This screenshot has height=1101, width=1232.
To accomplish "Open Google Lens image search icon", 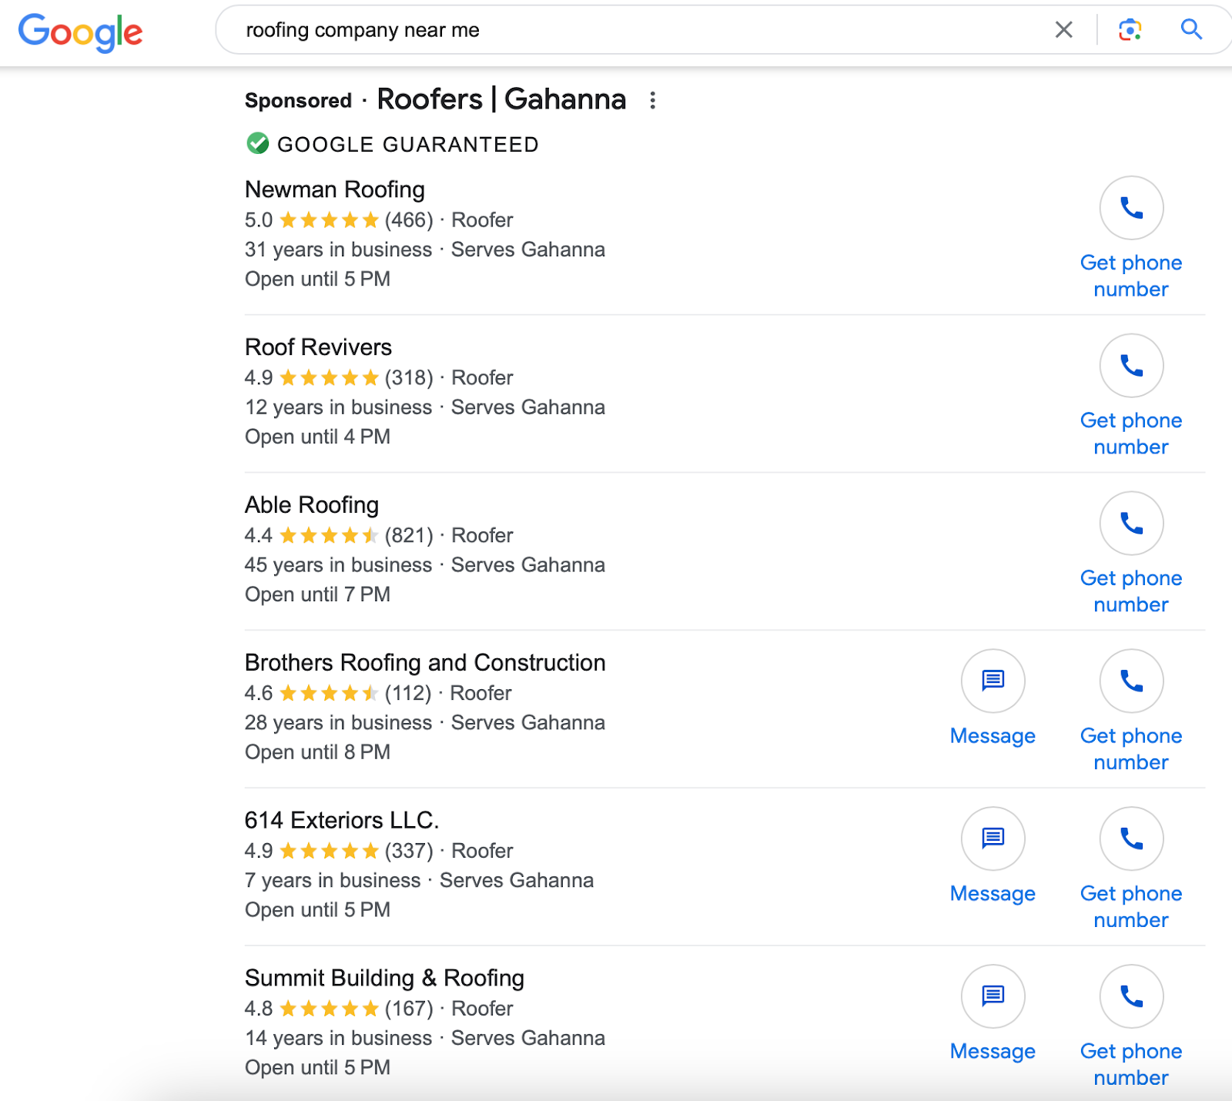I will point(1130,30).
